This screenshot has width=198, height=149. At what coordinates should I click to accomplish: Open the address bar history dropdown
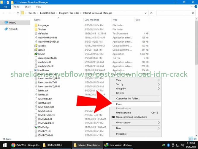[145, 13]
